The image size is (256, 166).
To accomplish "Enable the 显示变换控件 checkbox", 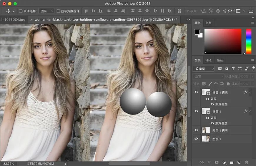I will pyautogui.click(x=58, y=11).
